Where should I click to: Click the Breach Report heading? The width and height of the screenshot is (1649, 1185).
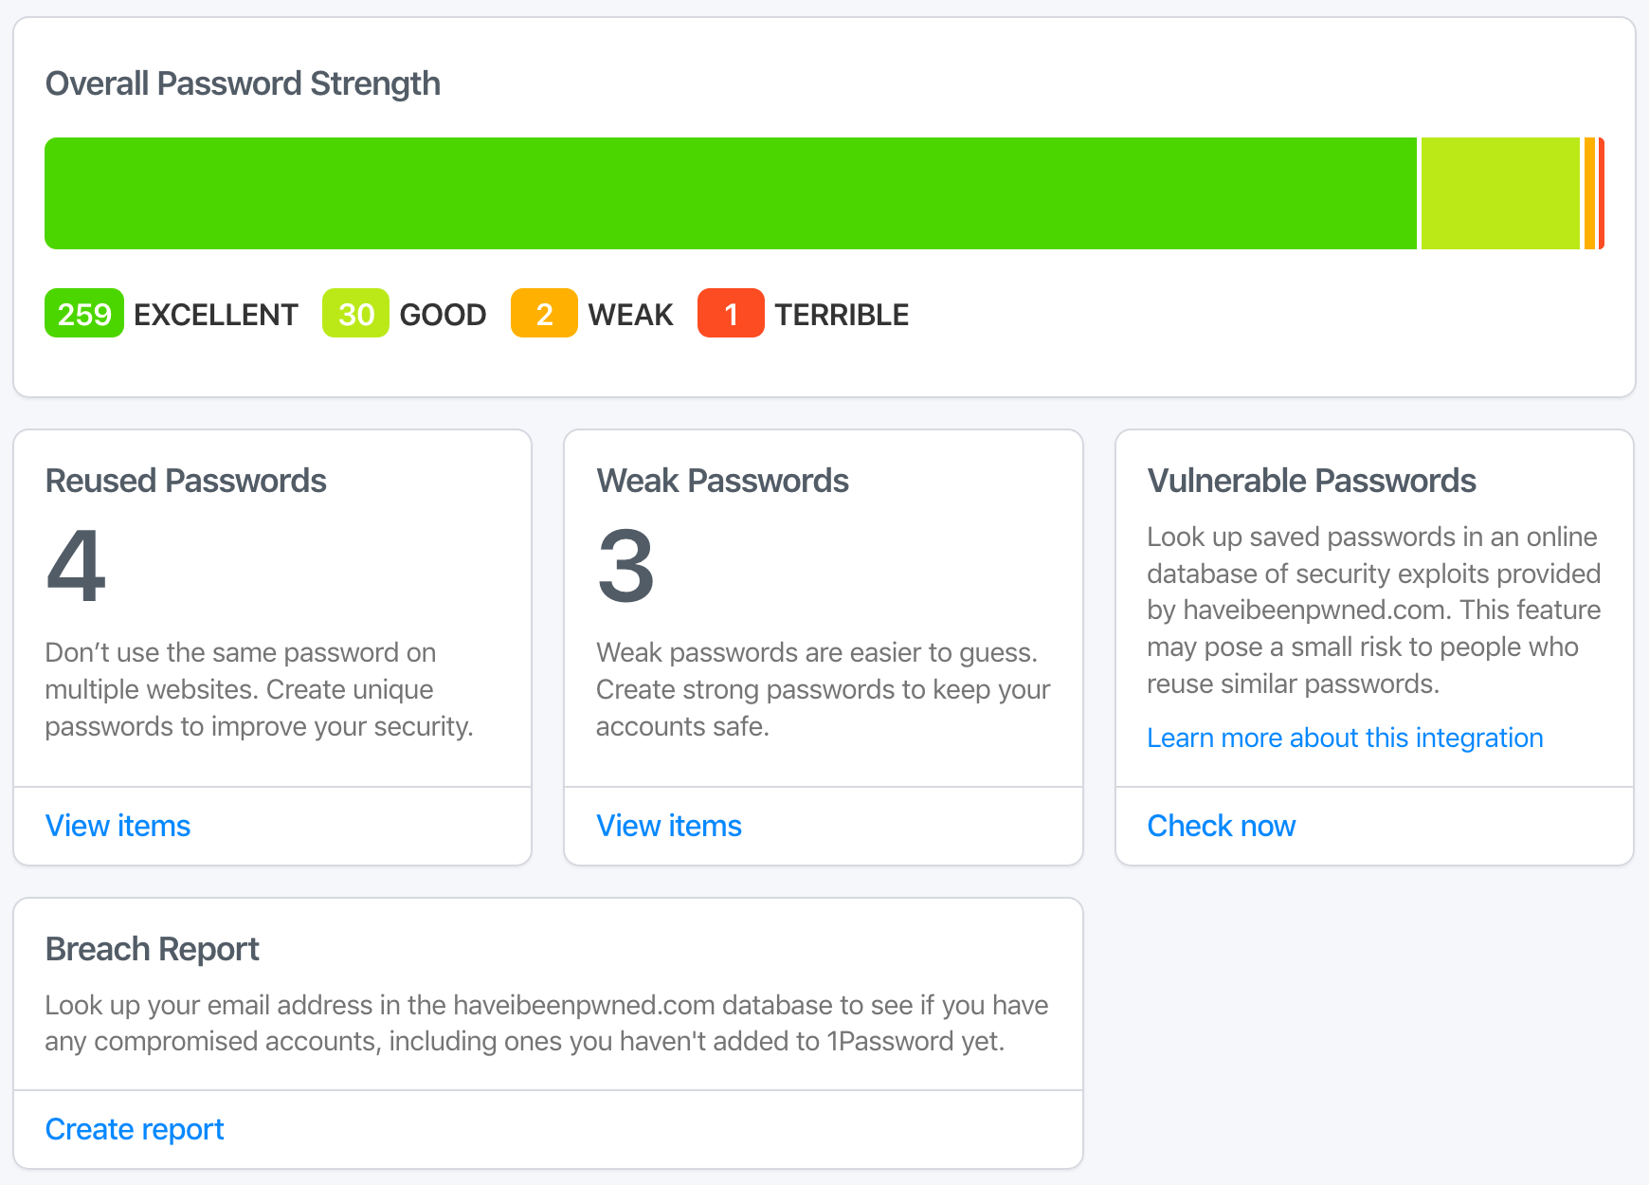click(x=152, y=949)
